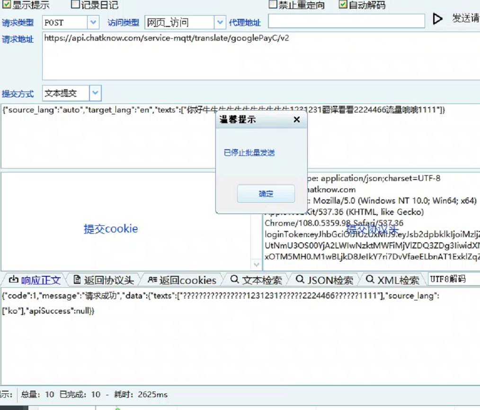
Task: Close the 温馨提示 dialog with X
Action: [297, 120]
